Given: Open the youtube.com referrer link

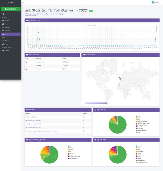Looking at the screenshot, I should pyautogui.click(x=33, y=120).
